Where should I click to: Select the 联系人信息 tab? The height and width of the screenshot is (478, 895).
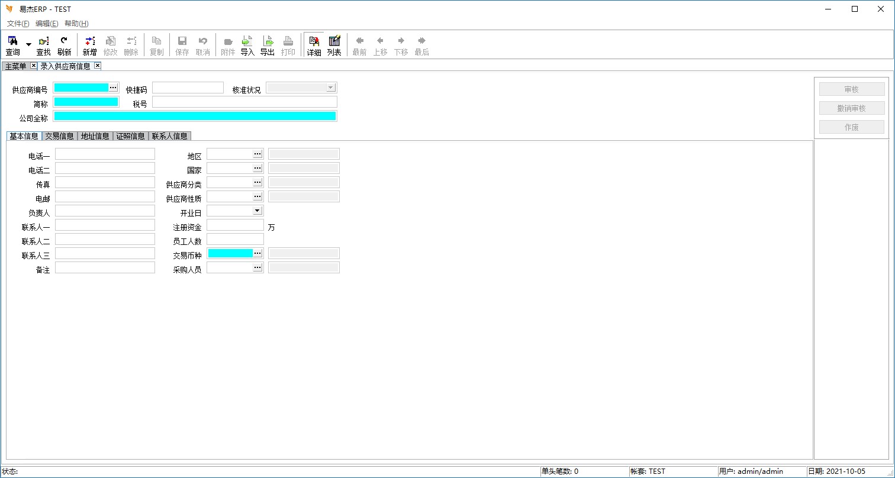click(169, 136)
